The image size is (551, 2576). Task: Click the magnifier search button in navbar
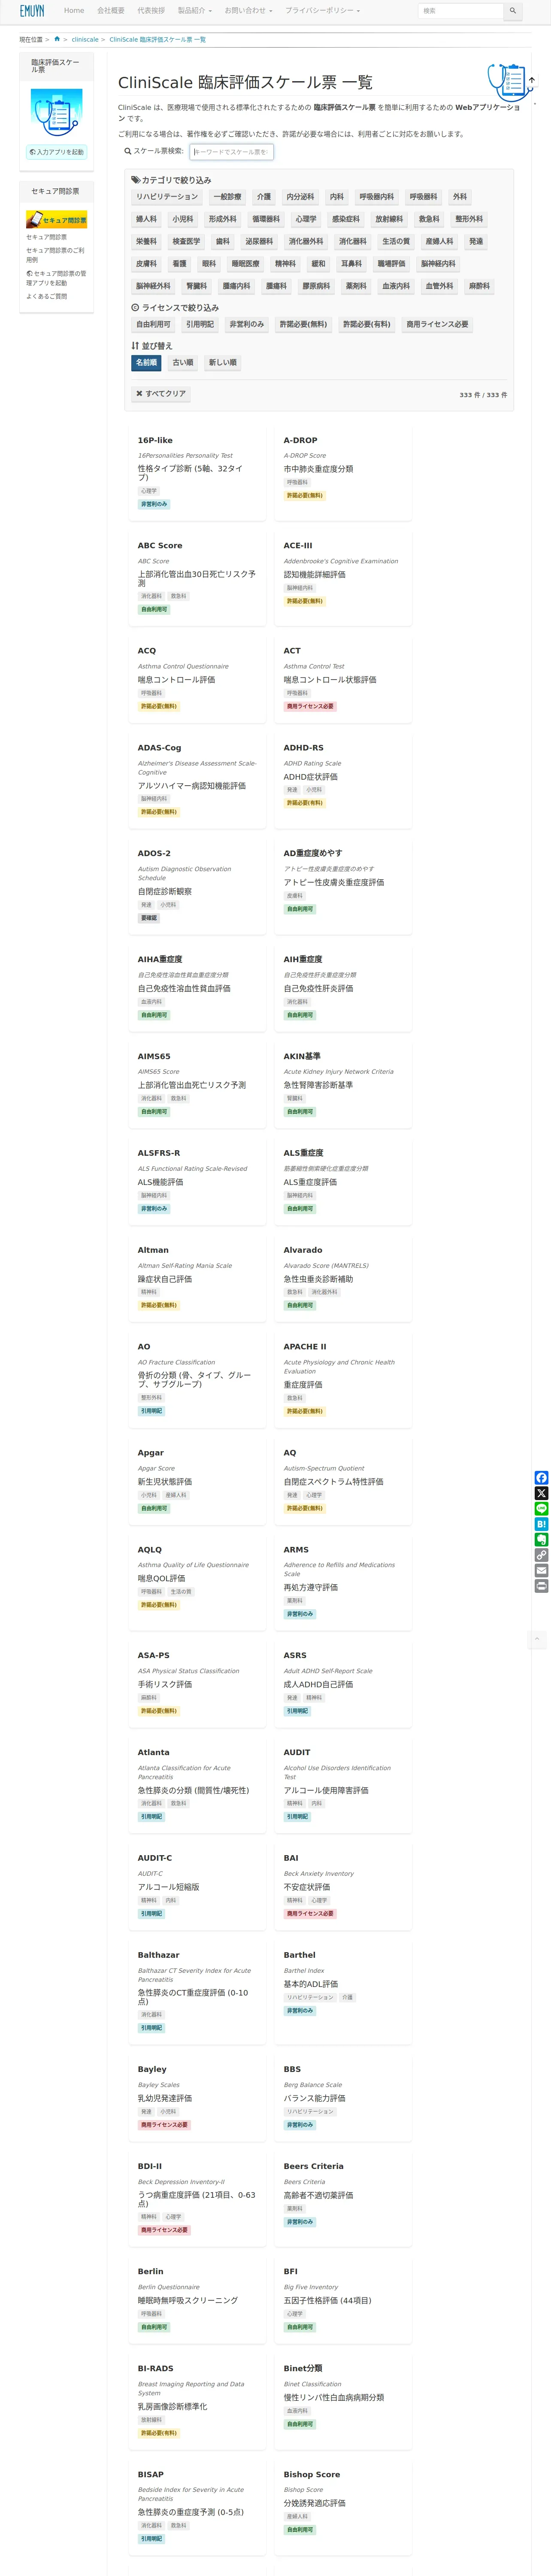click(x=512, y=11)
